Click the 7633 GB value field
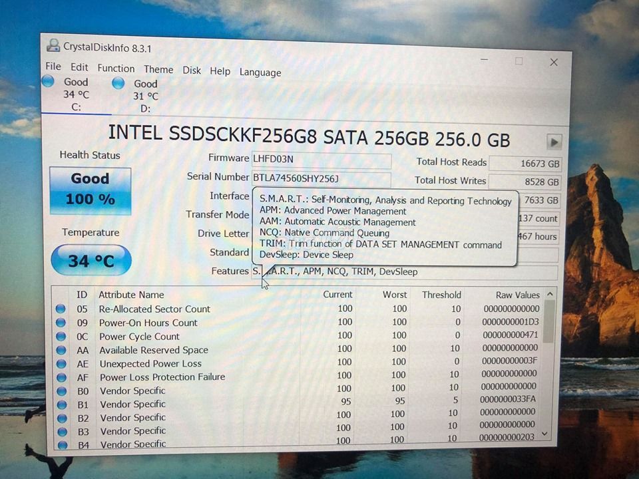 point(538,200)
